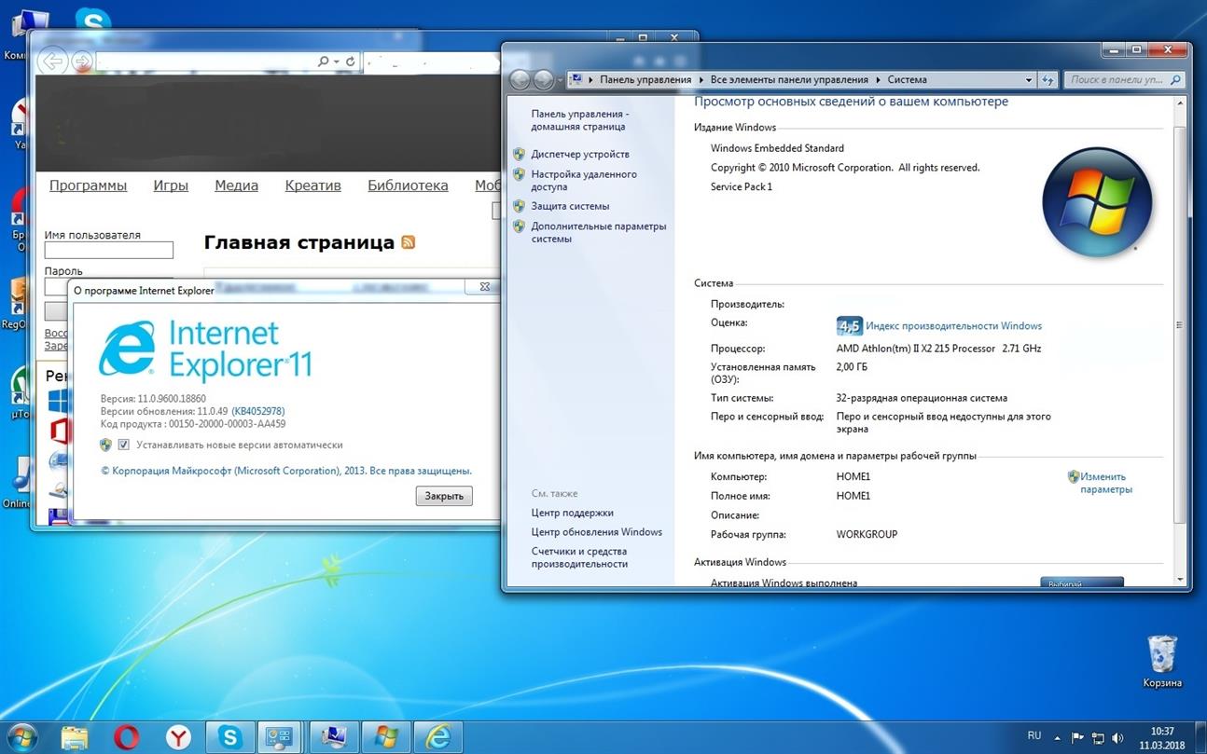The height and width of the screenshot is (754, 1207).
Task: Open Центр поддержки link
Action: [573, 513]
